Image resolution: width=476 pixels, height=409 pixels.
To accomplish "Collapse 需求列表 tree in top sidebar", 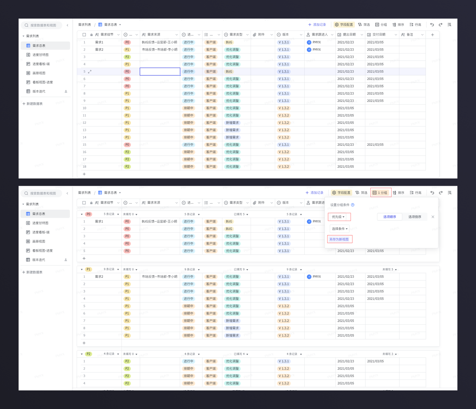I will click(23, 36).
